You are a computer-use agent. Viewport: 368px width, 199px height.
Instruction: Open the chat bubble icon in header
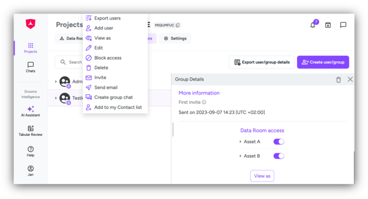[343, 25]
